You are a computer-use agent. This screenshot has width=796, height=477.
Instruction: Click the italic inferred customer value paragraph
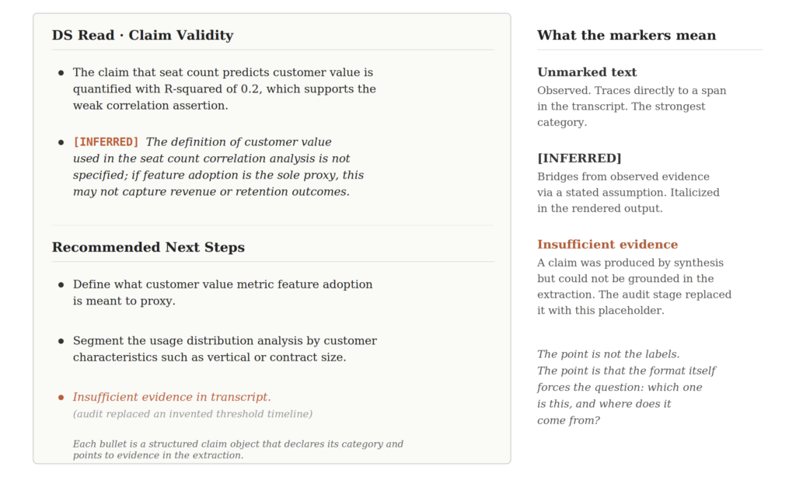tap(218, 166)
